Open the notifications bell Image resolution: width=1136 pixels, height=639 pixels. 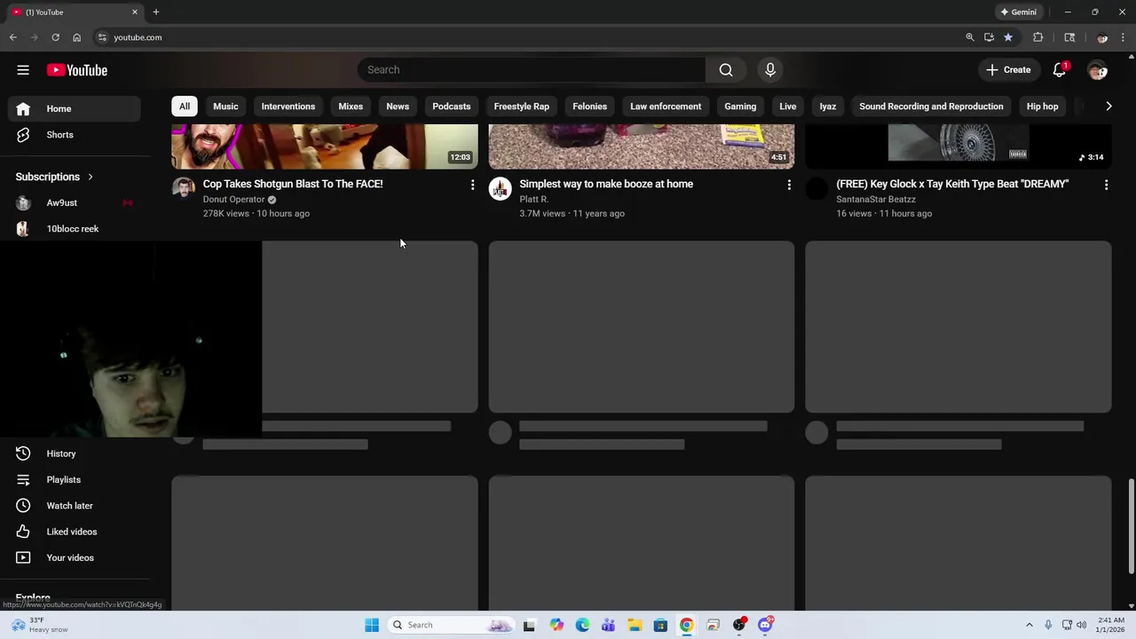pos(1059,70)
